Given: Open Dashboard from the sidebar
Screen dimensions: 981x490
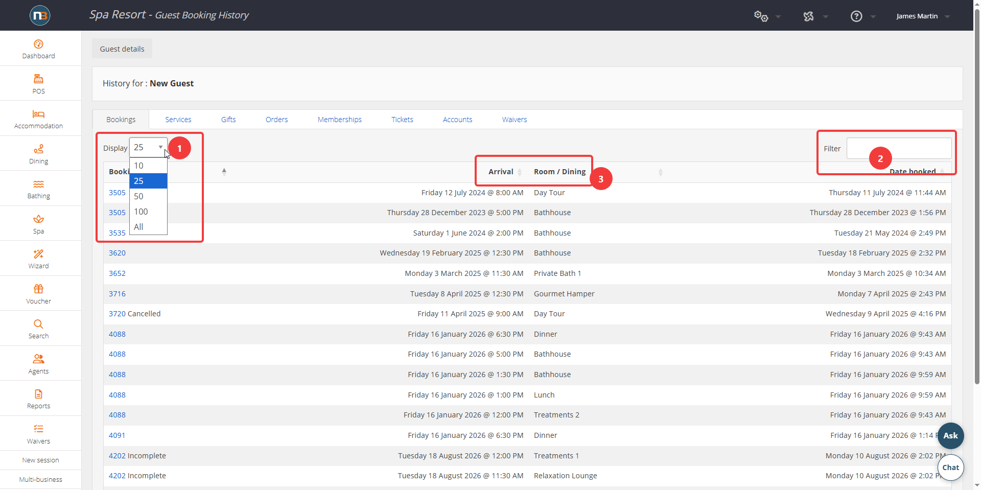Looking at the screenshot, I should click(x=39, y=49).
